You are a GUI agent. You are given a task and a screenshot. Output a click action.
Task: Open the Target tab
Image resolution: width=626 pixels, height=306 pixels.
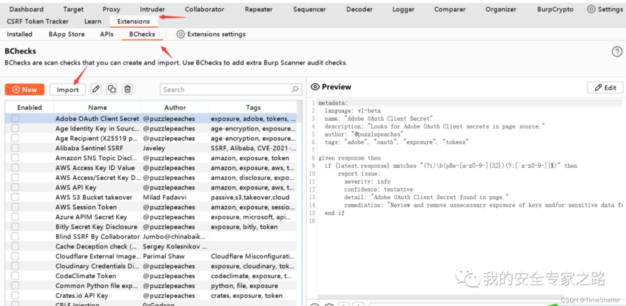pyautogui.click(x=73, y=9)
